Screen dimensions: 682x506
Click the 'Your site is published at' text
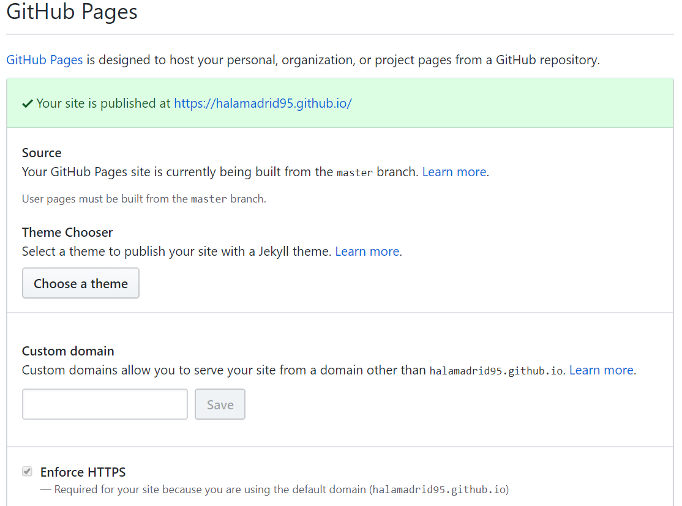point(103,103)
